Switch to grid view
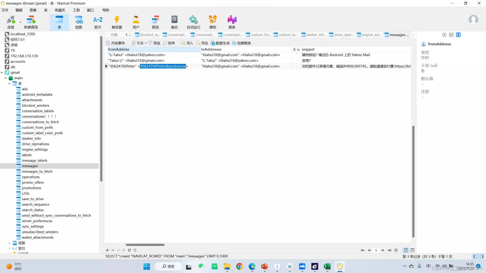This screenshot has width=486, height=273. click(406, 250)
